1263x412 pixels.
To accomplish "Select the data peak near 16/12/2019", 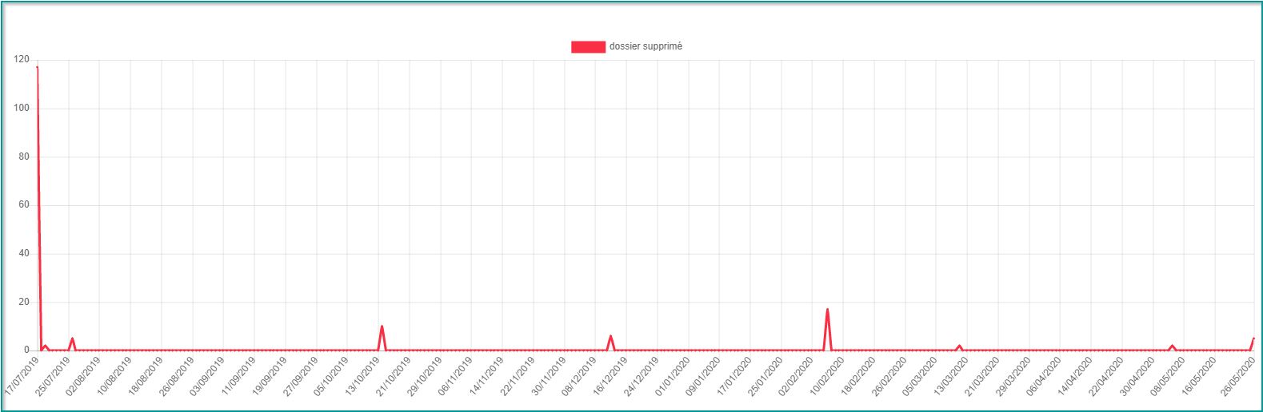I will pyautogui.click(x=610, y=336).
